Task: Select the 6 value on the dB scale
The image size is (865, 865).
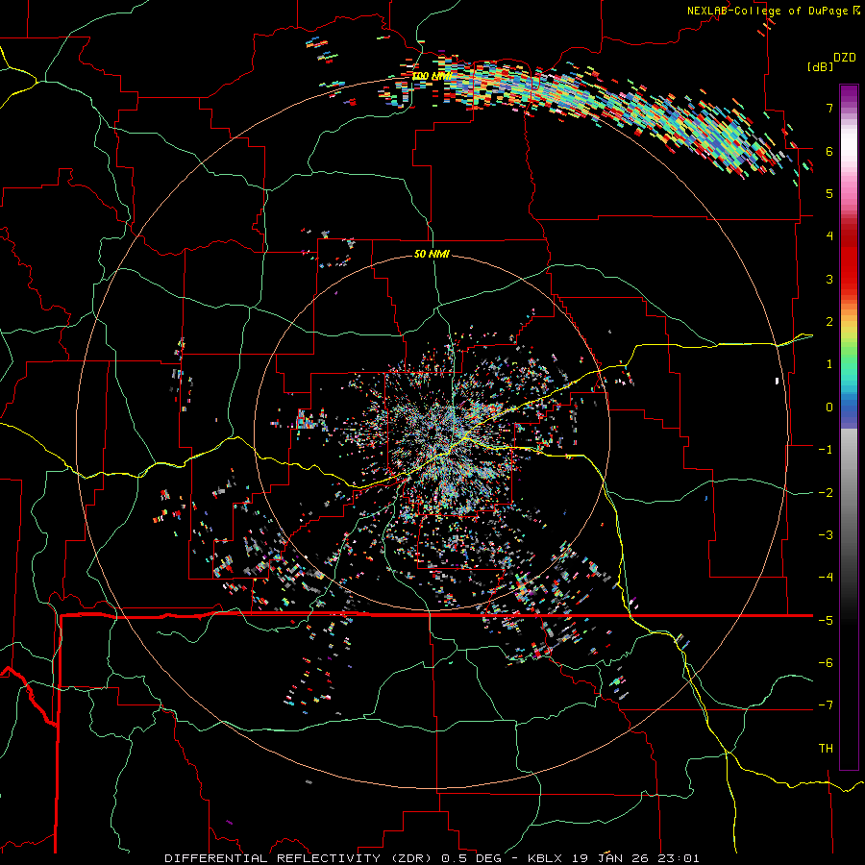Action: 829,151
